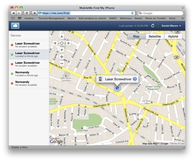194x161 pixels.
Task: Zoom out of the map with minus
Action: pos(62,63)
